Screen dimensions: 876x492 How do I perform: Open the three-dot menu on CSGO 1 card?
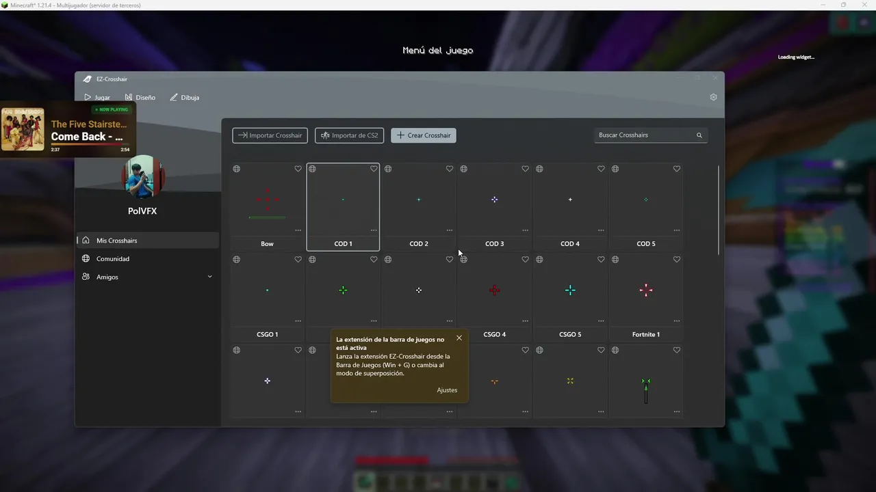tap(298, 321)
